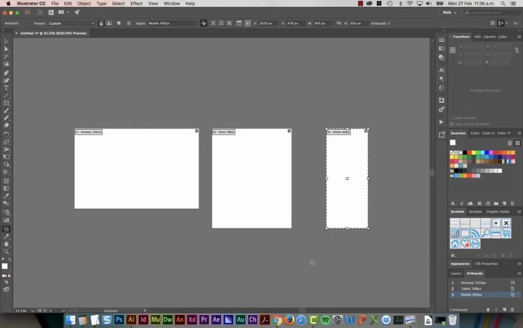Click the RSS feed symbol
This screenshot has width=523, height=328.
click(475, 233)
